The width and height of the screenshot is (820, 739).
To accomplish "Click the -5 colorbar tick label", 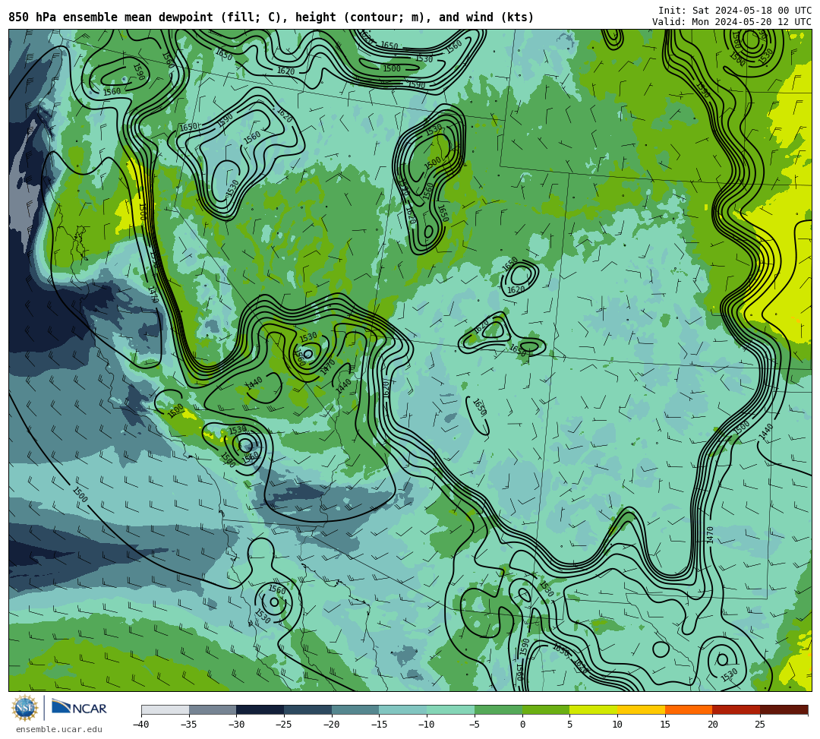I will [475, 725].
